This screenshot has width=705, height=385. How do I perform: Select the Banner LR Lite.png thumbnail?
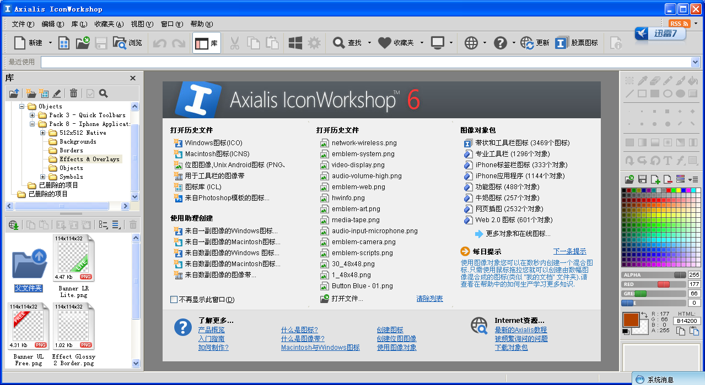[x=73, y=257]
